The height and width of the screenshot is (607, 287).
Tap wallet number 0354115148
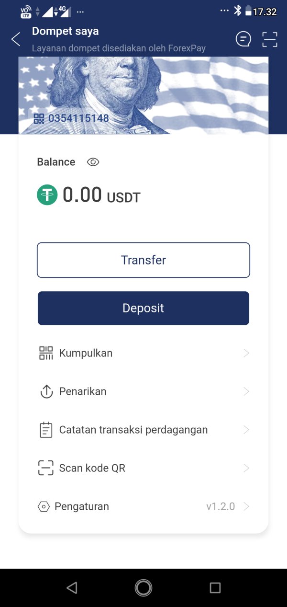(x=78, y=118)
